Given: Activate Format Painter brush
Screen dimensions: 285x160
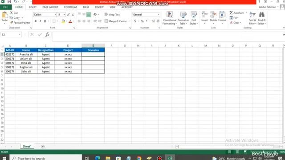Looking at the screenshot, I should [x=12, y=23].
